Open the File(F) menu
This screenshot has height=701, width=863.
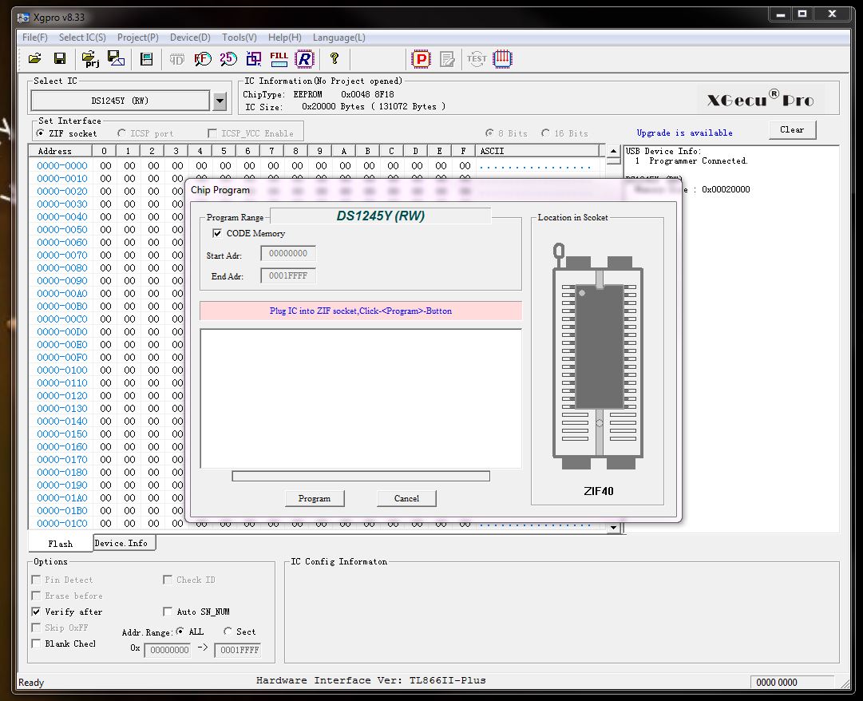pyautogui.click(x=34, y=38)
